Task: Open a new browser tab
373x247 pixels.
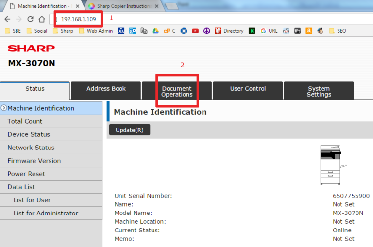Action: pyautogui.click(x=172, y=6)
